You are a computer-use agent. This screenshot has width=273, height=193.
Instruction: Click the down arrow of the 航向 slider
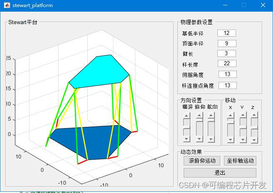tap(211, 139)
